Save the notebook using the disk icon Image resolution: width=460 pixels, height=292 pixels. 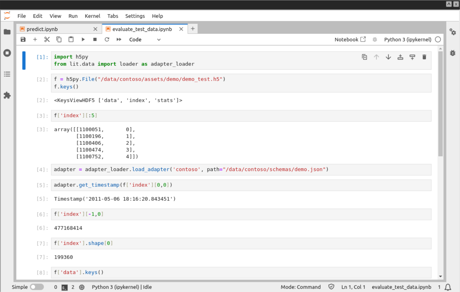(x=23, y=39)
